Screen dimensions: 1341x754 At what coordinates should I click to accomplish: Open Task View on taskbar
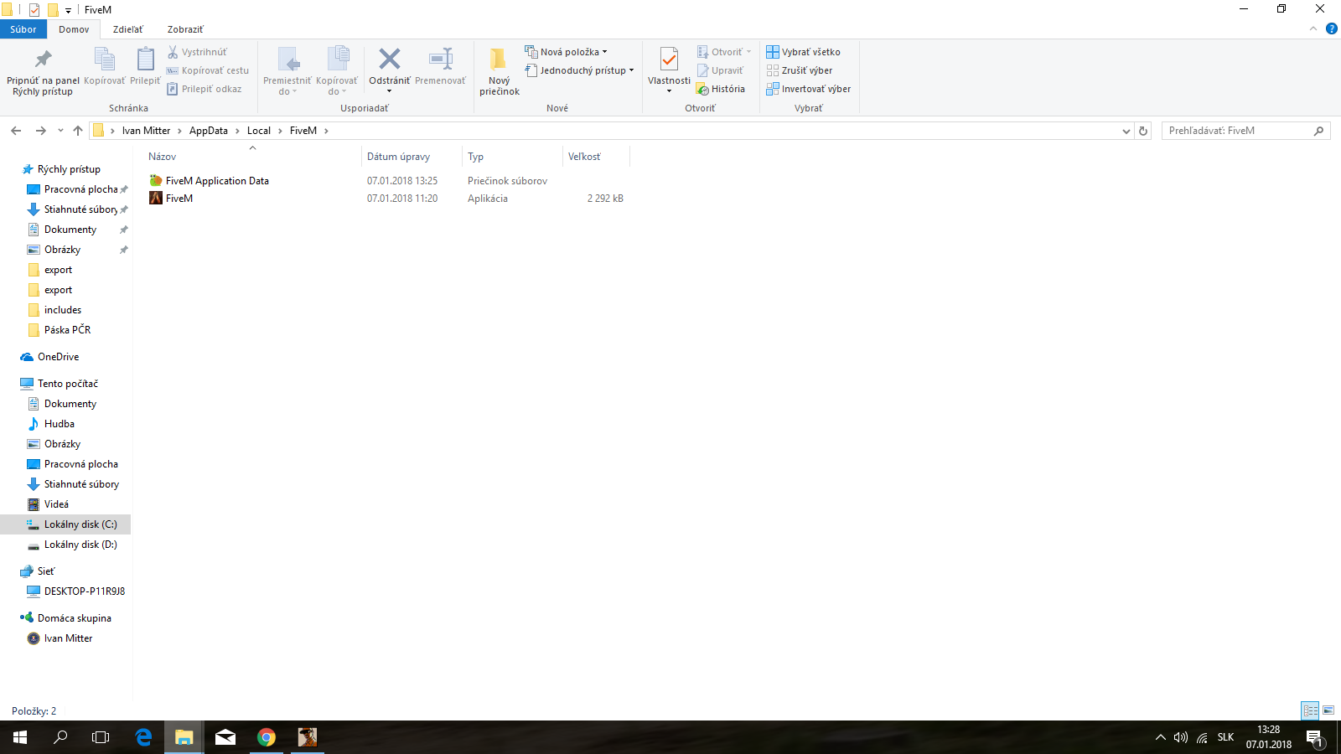[101, 737]
